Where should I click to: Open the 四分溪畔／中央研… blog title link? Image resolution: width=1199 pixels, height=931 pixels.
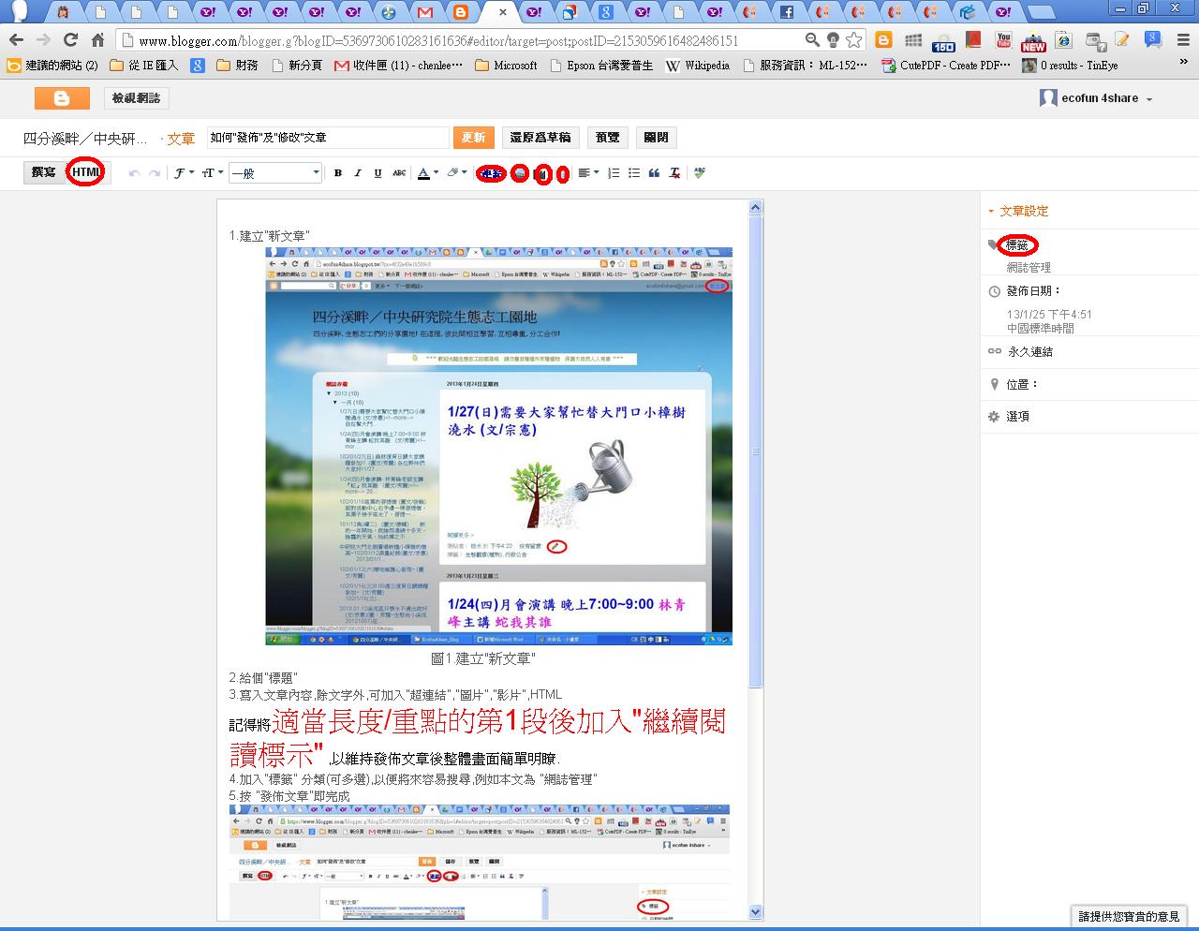[x=85, y=139]
